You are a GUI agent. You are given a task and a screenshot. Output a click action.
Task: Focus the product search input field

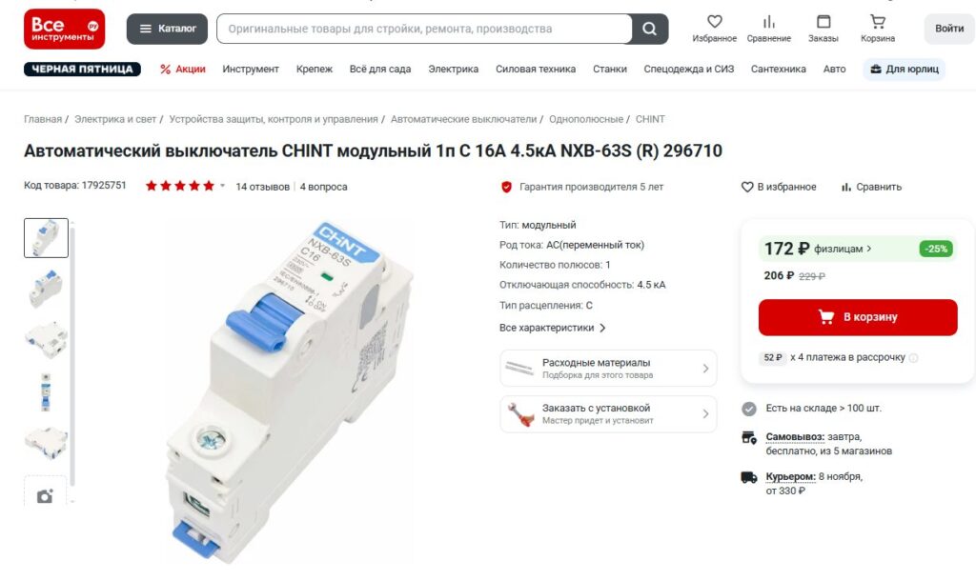pos(424,29)
